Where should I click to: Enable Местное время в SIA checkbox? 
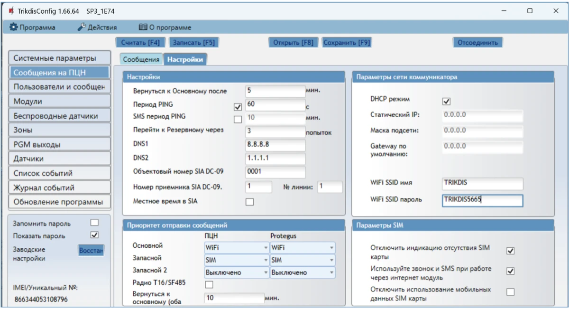click(x=249, y=202)
